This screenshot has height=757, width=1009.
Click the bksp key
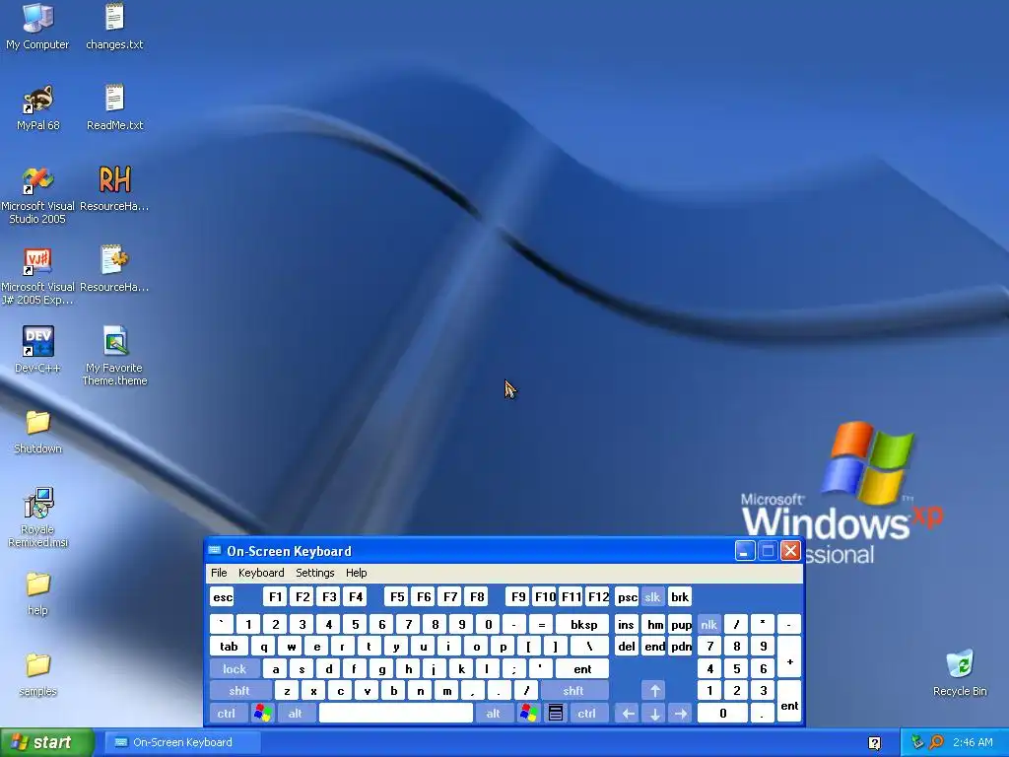point(583,624)
